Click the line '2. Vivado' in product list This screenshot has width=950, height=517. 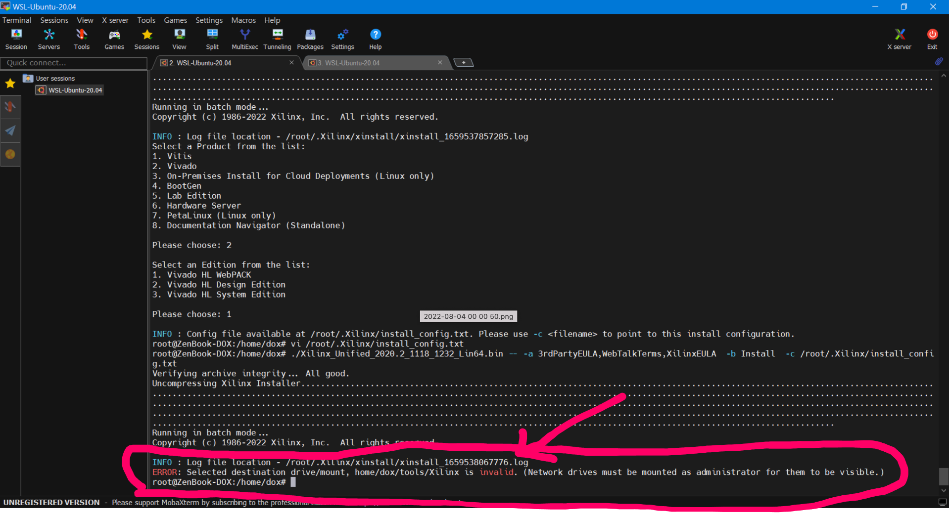point(174,166)
